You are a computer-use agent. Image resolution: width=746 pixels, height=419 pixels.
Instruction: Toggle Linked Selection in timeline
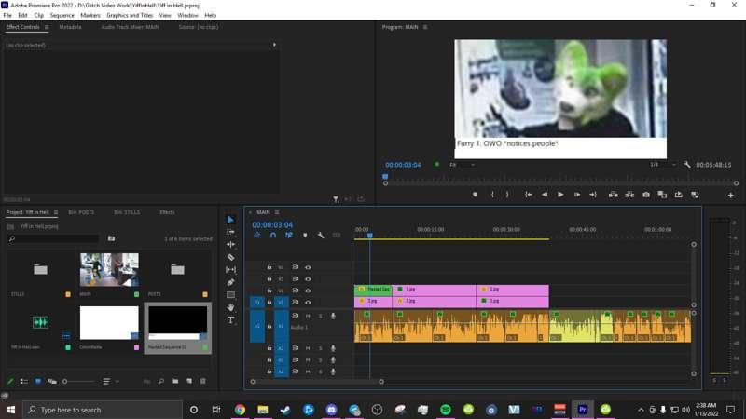[x=289, y=236]
